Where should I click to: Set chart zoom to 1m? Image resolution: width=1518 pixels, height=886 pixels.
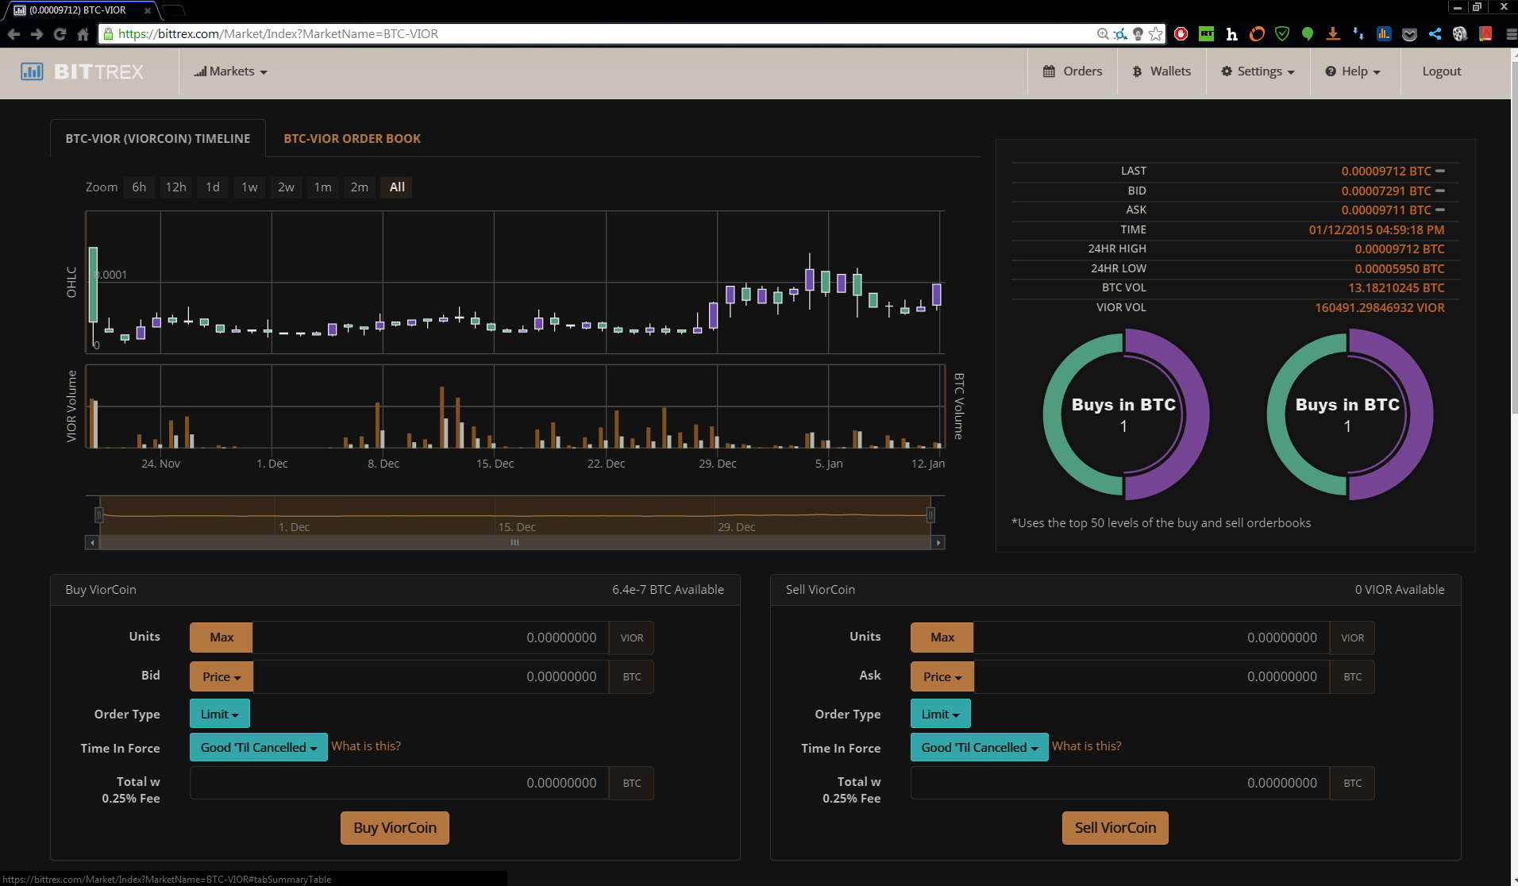322,187
